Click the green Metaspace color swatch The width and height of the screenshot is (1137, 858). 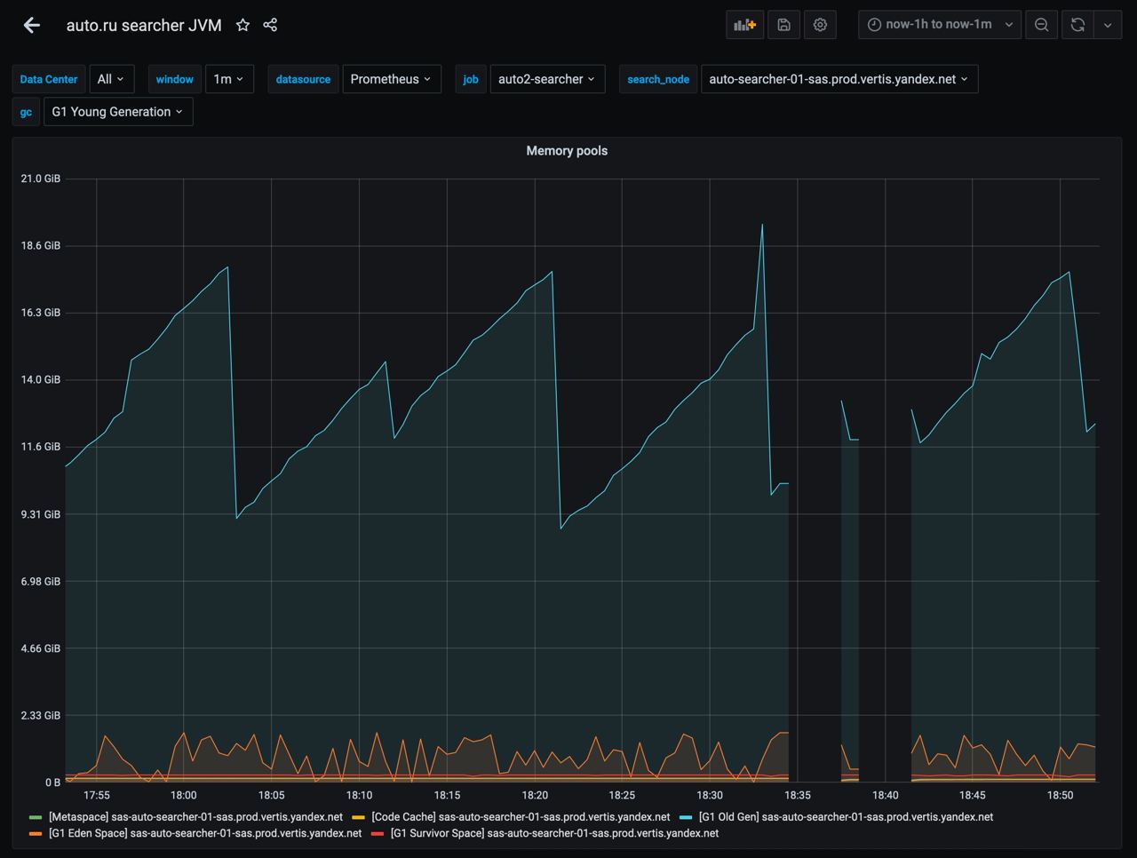[36, 817]
